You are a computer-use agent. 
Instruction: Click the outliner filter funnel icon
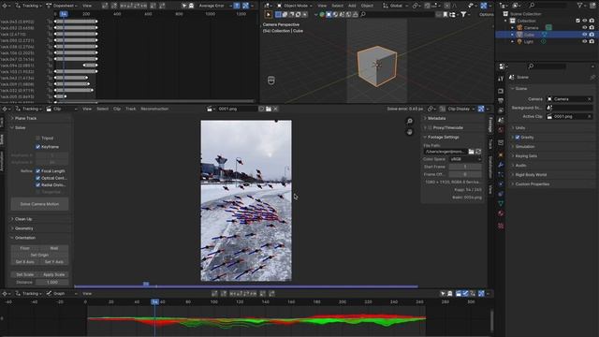coord(580,6)
